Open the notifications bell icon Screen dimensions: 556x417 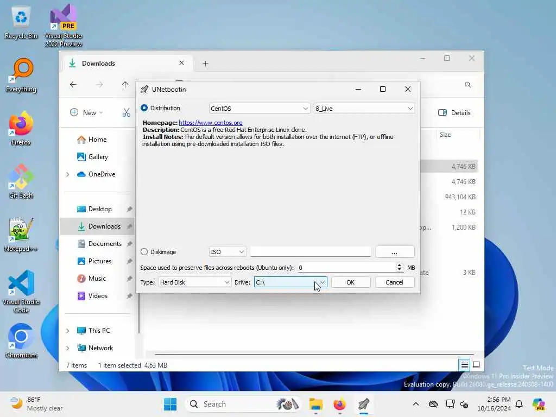[519, 404]
